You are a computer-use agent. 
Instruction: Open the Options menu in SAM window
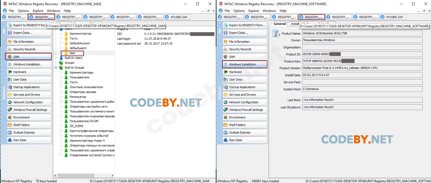point(23,11)
